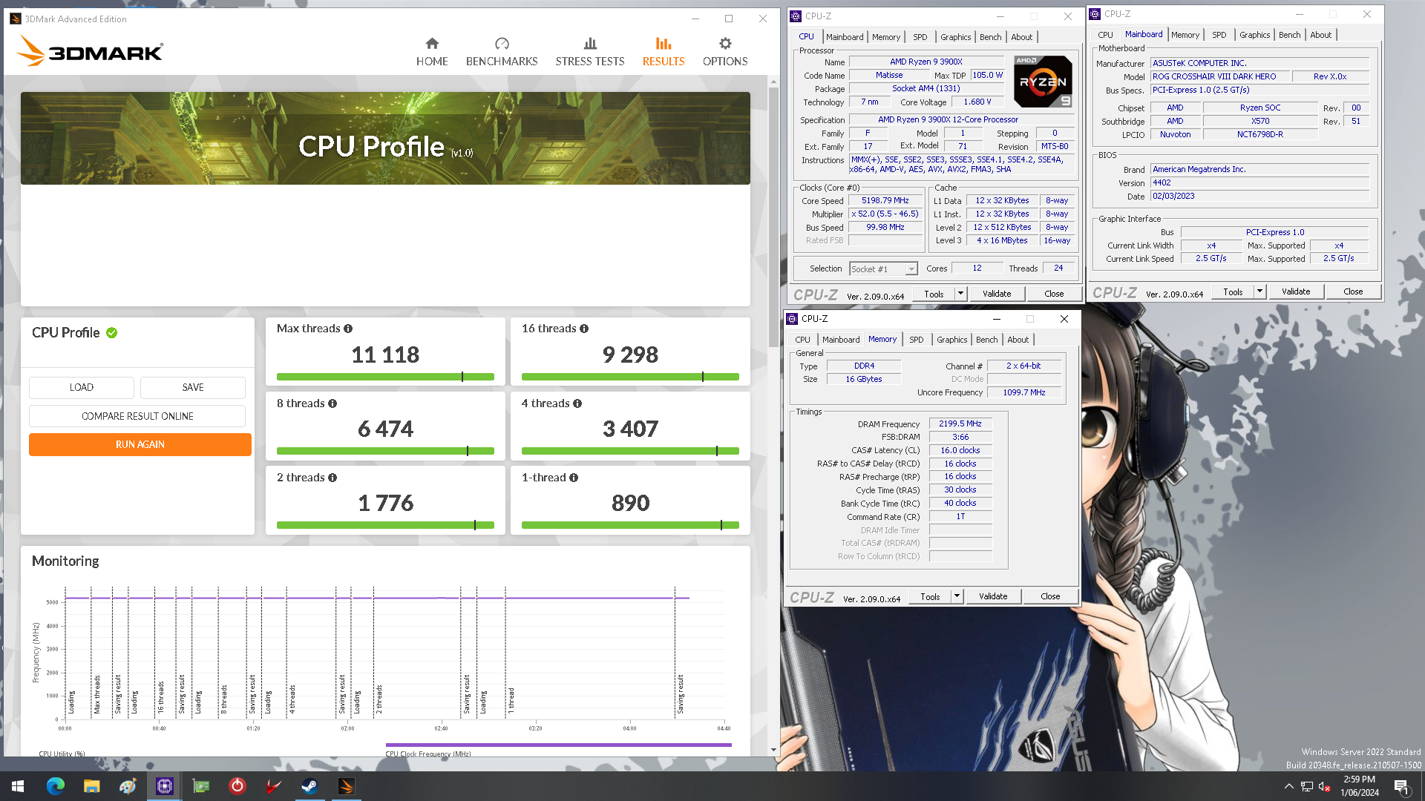The height and width of the screenshot is (801, 1425).
Task: Click LOAD result button
Action: coord(82,387)
